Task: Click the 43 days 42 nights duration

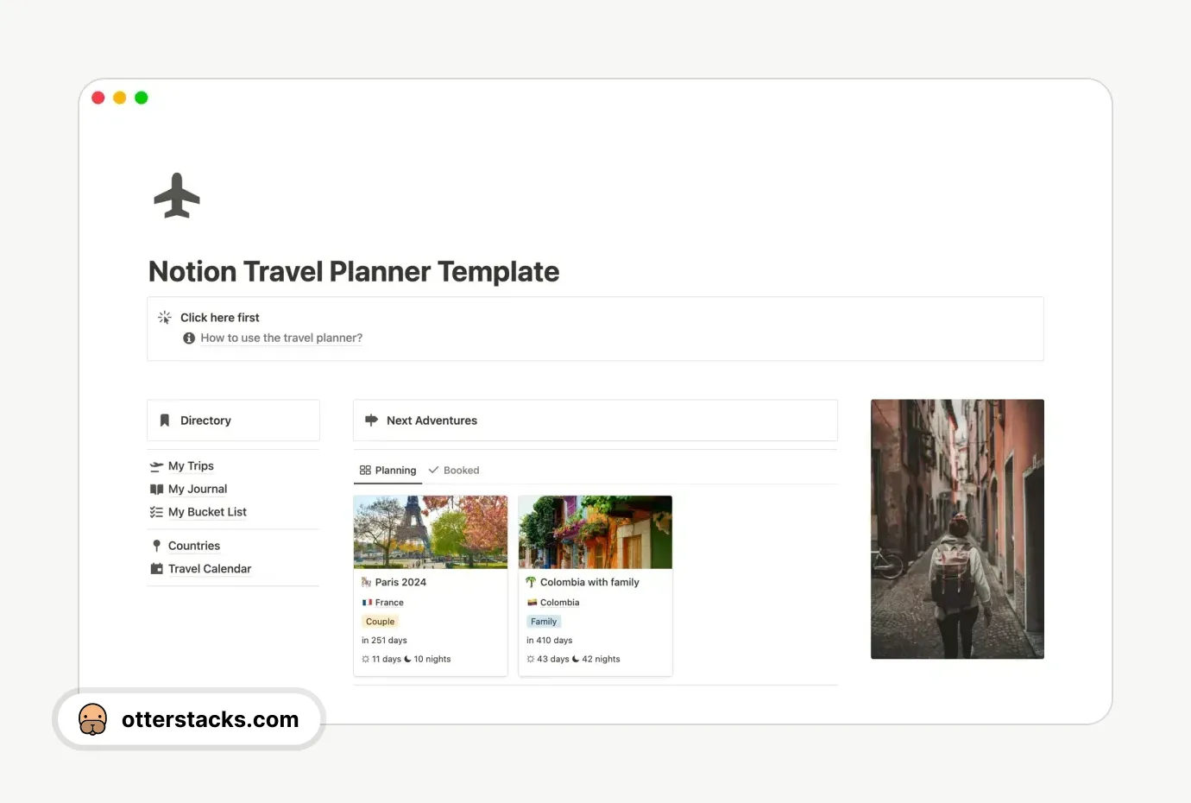Action: pos(573,659)
